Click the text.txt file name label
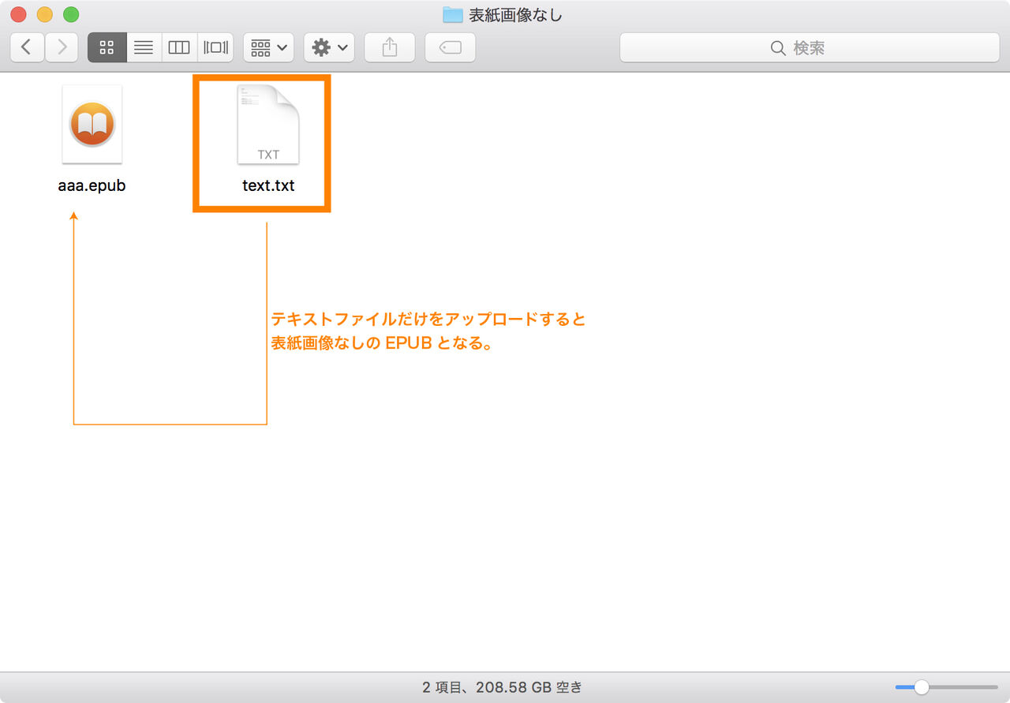Screen dimensions: 1010x703 point(268,186)
